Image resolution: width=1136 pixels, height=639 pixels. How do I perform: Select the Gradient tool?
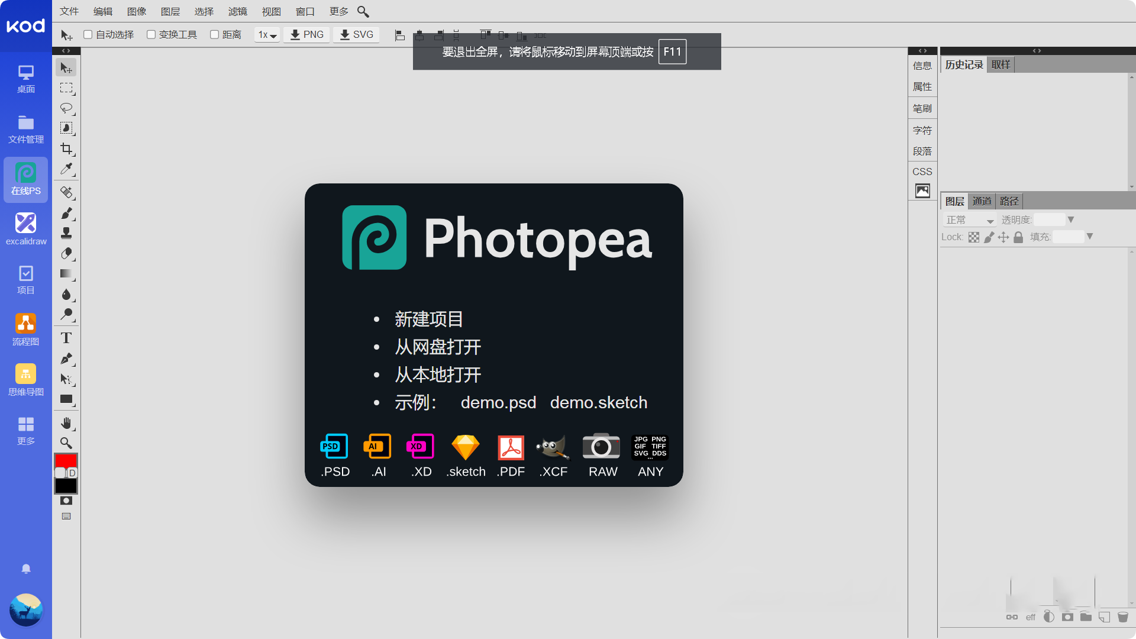pos(66,274)
